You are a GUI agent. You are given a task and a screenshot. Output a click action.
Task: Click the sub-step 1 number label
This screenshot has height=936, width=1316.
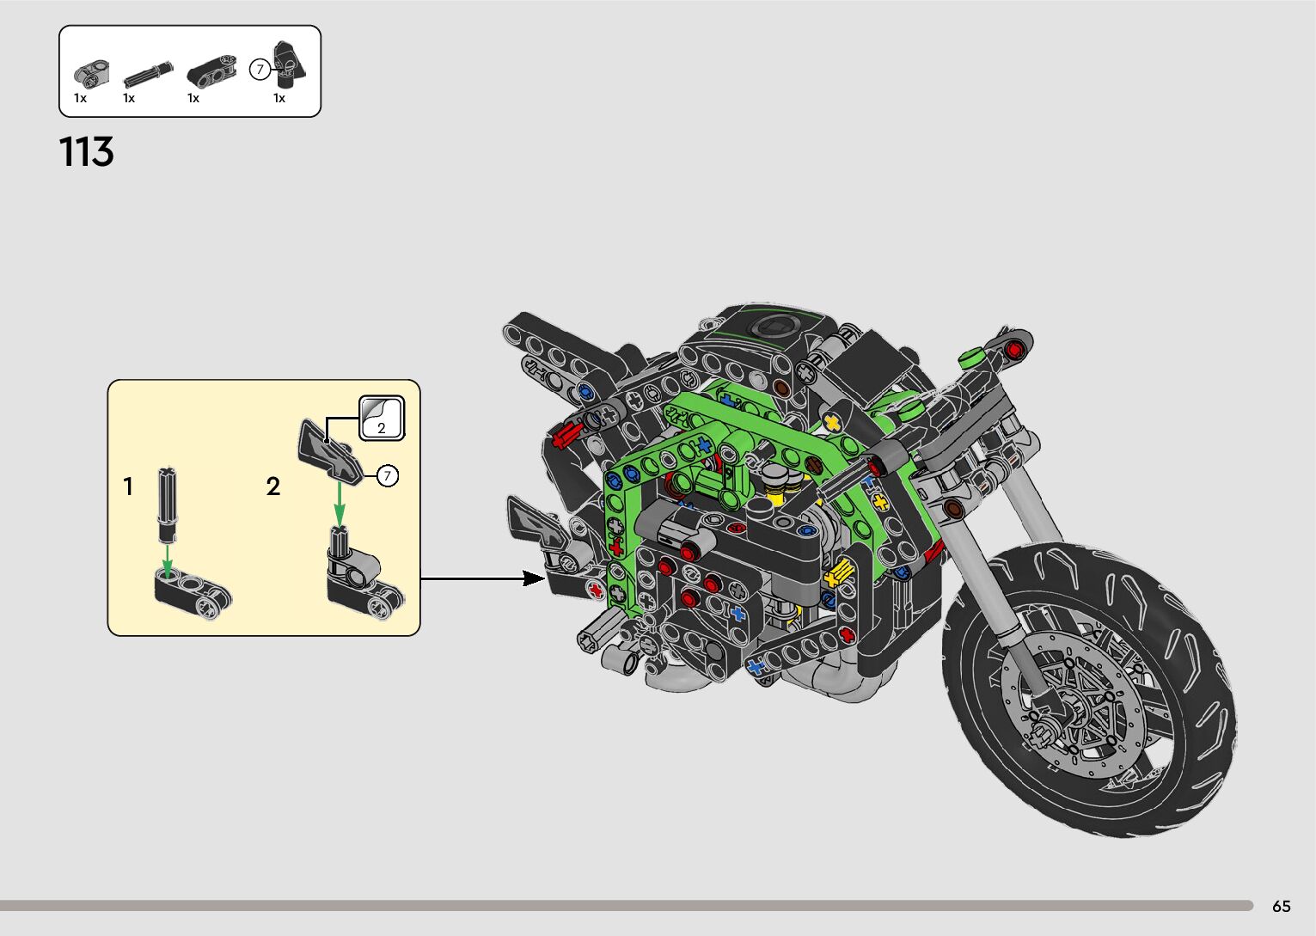point(128,487)
